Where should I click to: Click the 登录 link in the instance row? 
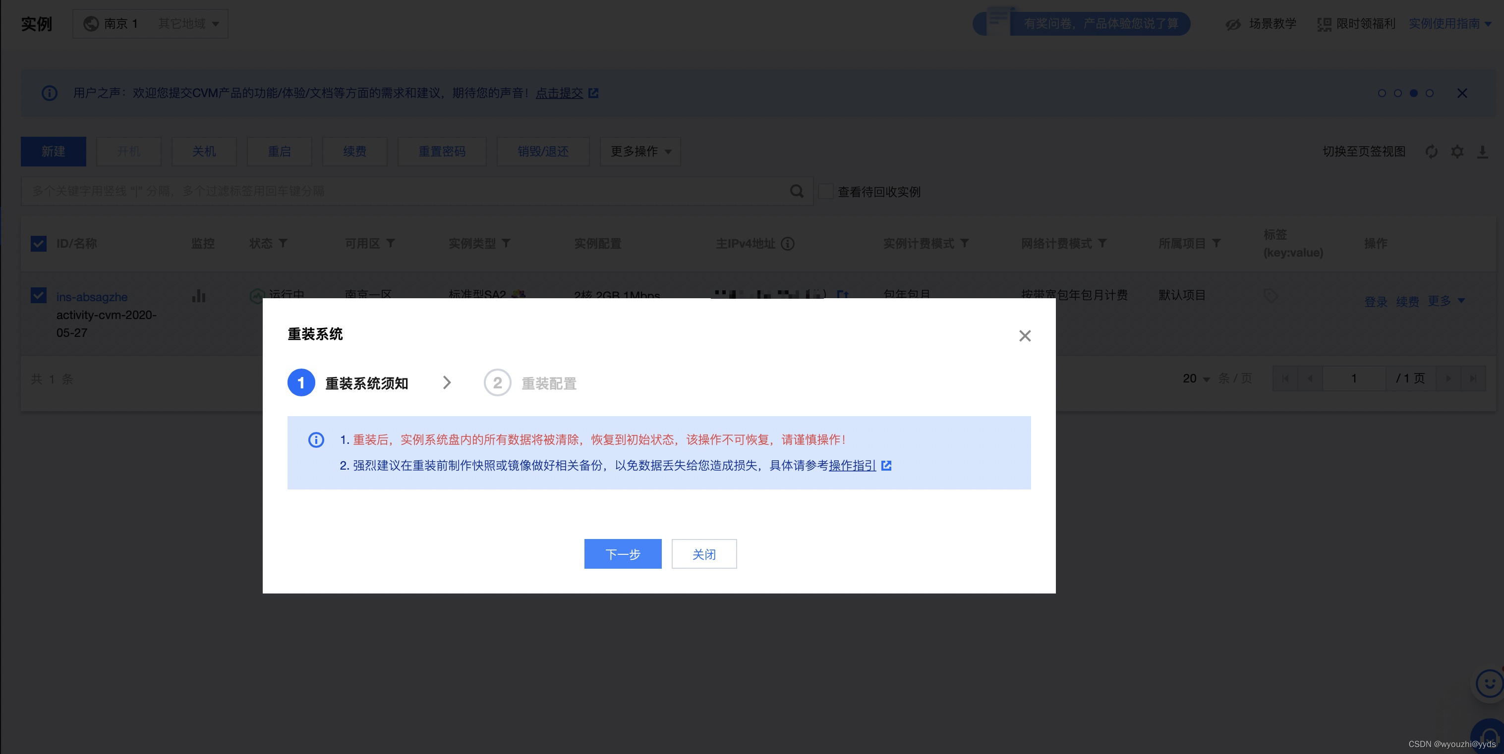point(1376,302)
